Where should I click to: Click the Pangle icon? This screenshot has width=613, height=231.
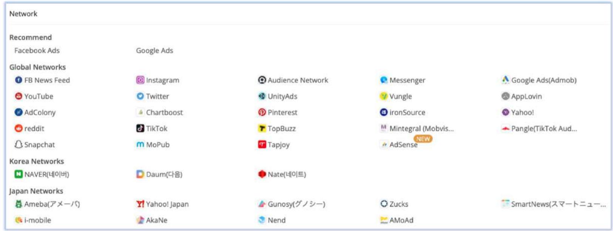pos(505,129)
